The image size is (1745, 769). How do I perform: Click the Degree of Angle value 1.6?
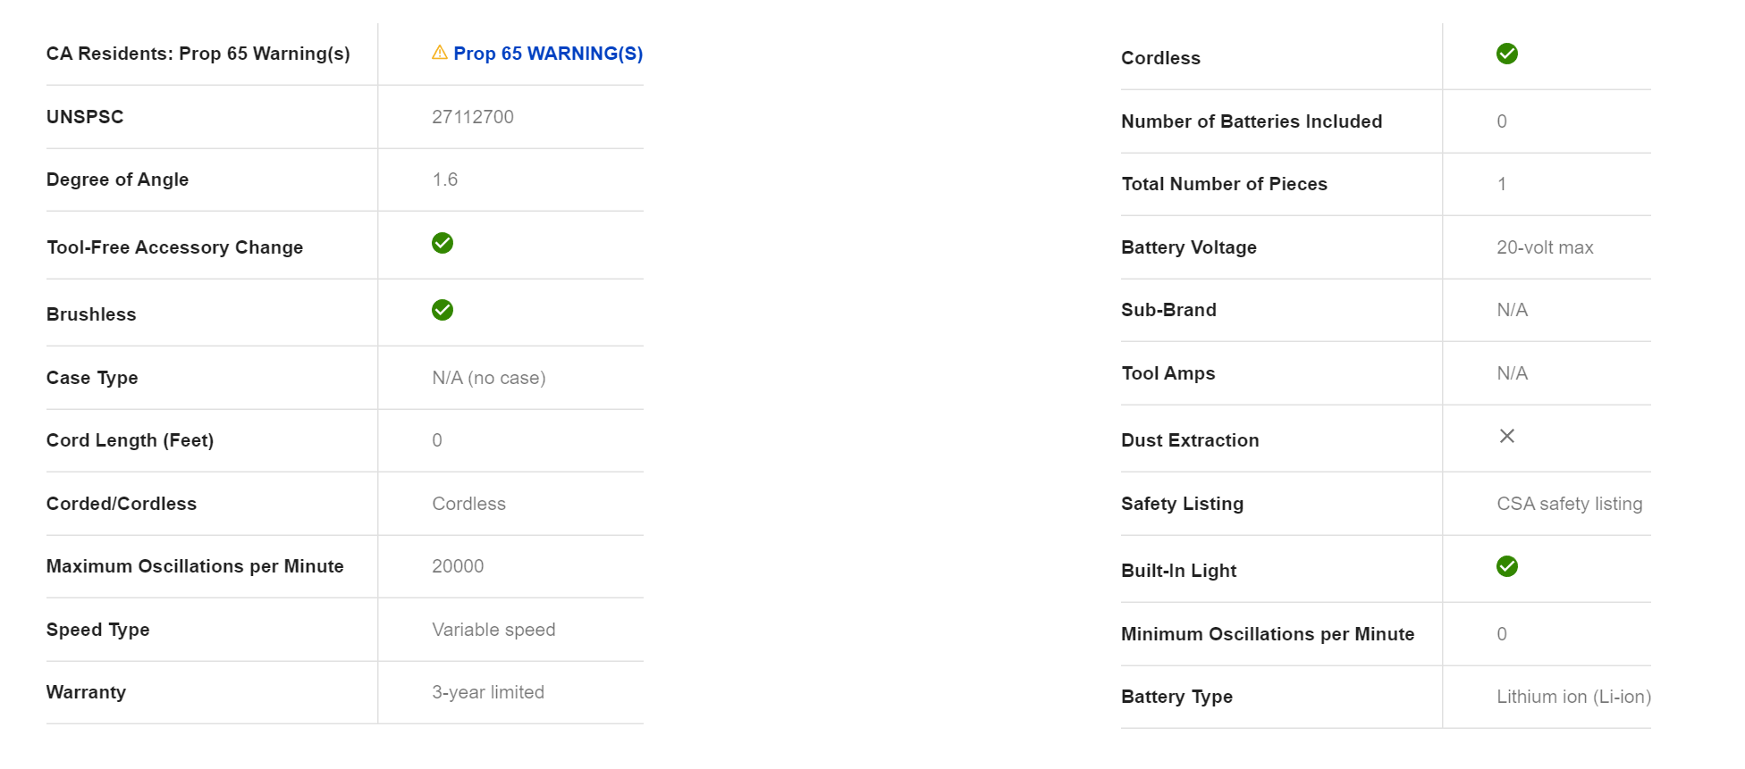click(445, 180)
